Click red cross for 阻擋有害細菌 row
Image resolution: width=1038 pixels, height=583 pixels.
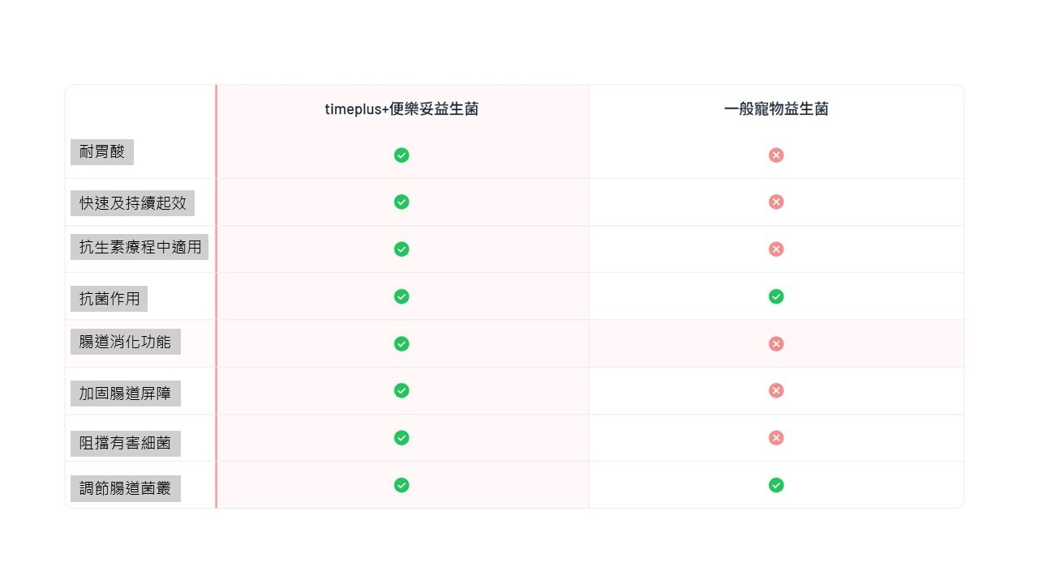(x=776, y=438)
